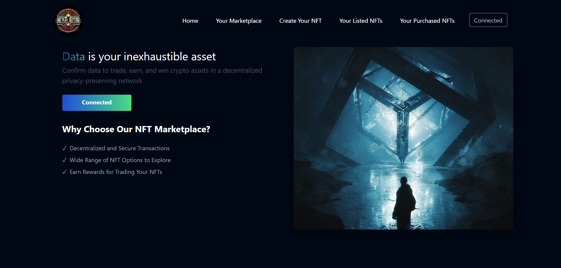View Your Purchased NFTs

(427, 21)
